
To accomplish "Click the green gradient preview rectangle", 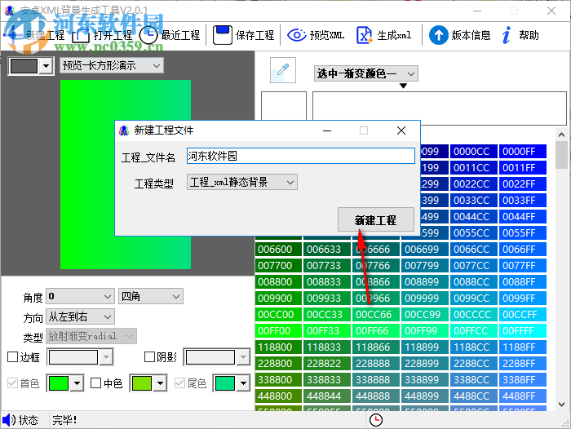I will [126, 175].
